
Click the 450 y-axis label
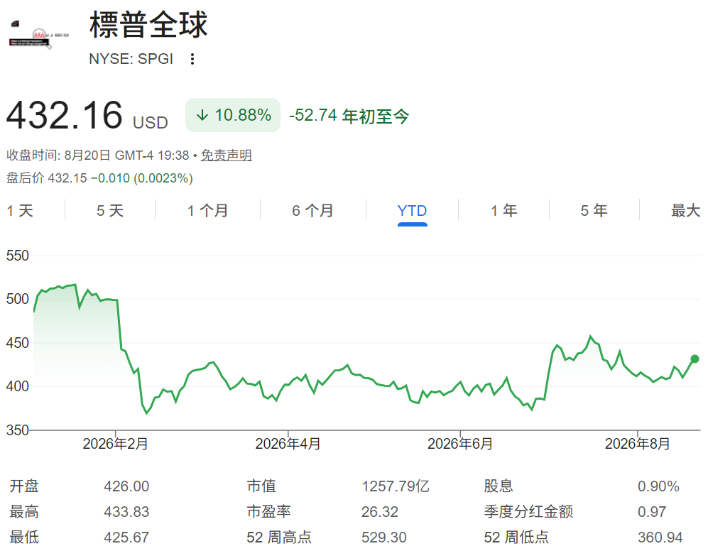(18, 343)
